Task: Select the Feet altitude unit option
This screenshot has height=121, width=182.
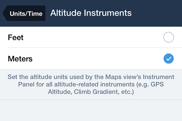Action: (91, 37)
